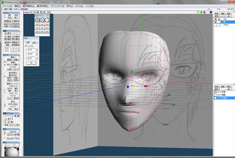
Task: Click the Z value stepper arrows
Action: click(x=37, y=58)
